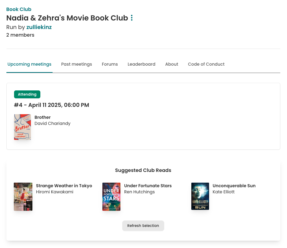This screenshot has height=248, width=287.
Task: Click the Under Fortunate Stars cover
Action: tap(111, 197)
